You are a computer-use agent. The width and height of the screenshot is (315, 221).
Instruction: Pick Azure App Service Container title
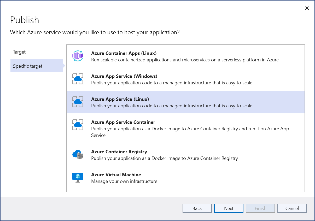click(123, 122)
